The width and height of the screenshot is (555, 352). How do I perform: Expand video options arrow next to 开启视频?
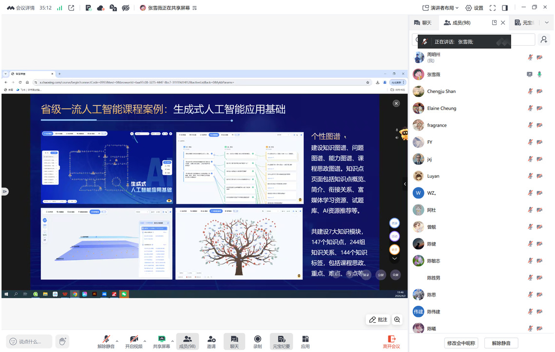[145, 340]
